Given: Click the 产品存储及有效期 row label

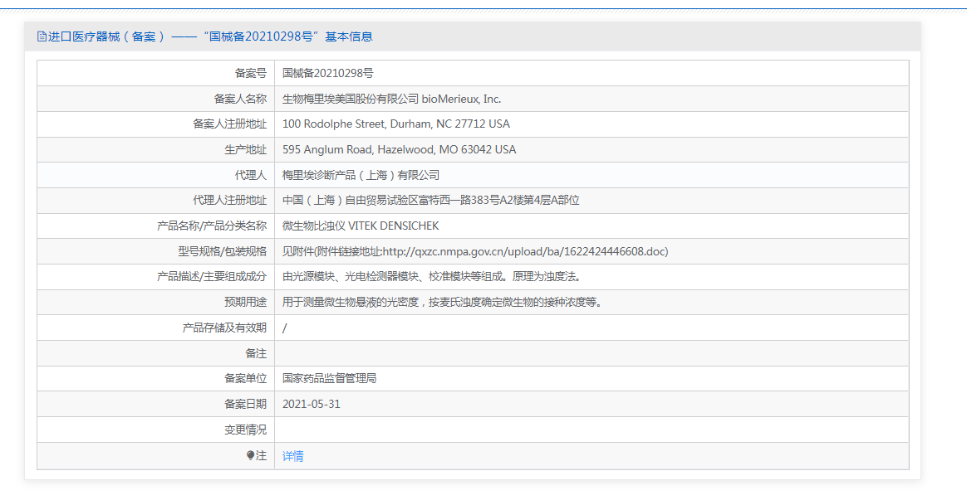Looking at the screenshot, I should (x=224, y=328).
